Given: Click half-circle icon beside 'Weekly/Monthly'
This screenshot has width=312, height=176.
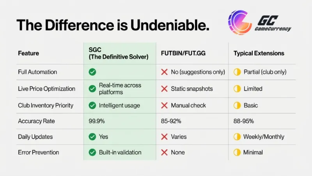Looking at the screenshot, I should [237, 137].
